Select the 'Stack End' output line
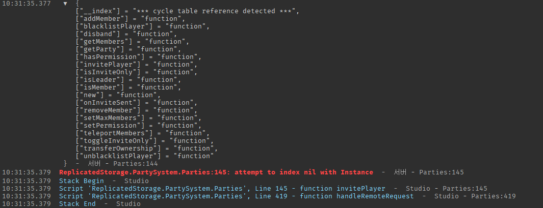Image resolution: width=543 pixels, height=208 pixels. (77, 204)
